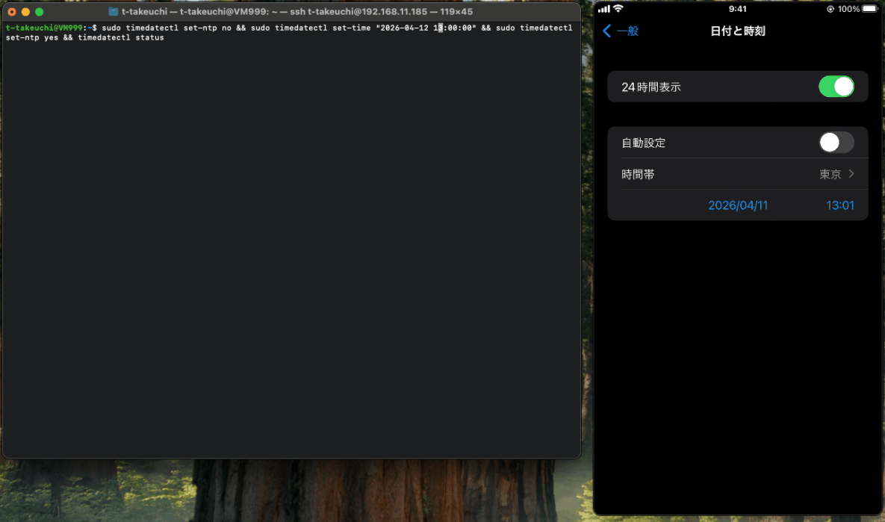Tap the time 13:01 to edit

point(839,205)
